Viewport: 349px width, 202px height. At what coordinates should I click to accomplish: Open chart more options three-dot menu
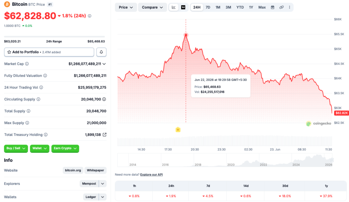pyautogui.click(x=289, y=7)
